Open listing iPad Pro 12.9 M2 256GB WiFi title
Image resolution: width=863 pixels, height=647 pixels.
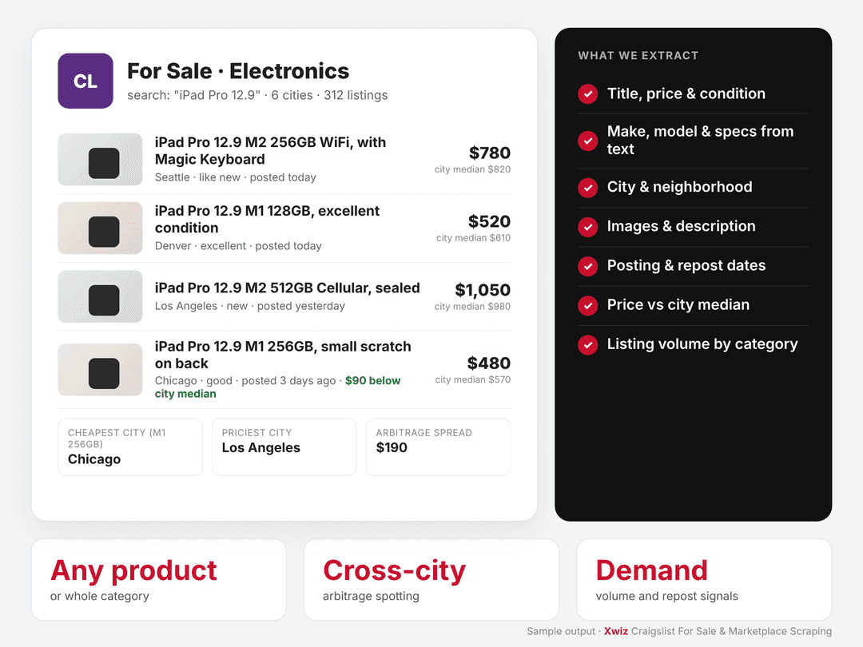[x=270, y=151]
